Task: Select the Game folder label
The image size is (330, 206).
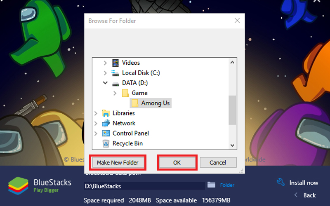Action: tap(139, 93)
